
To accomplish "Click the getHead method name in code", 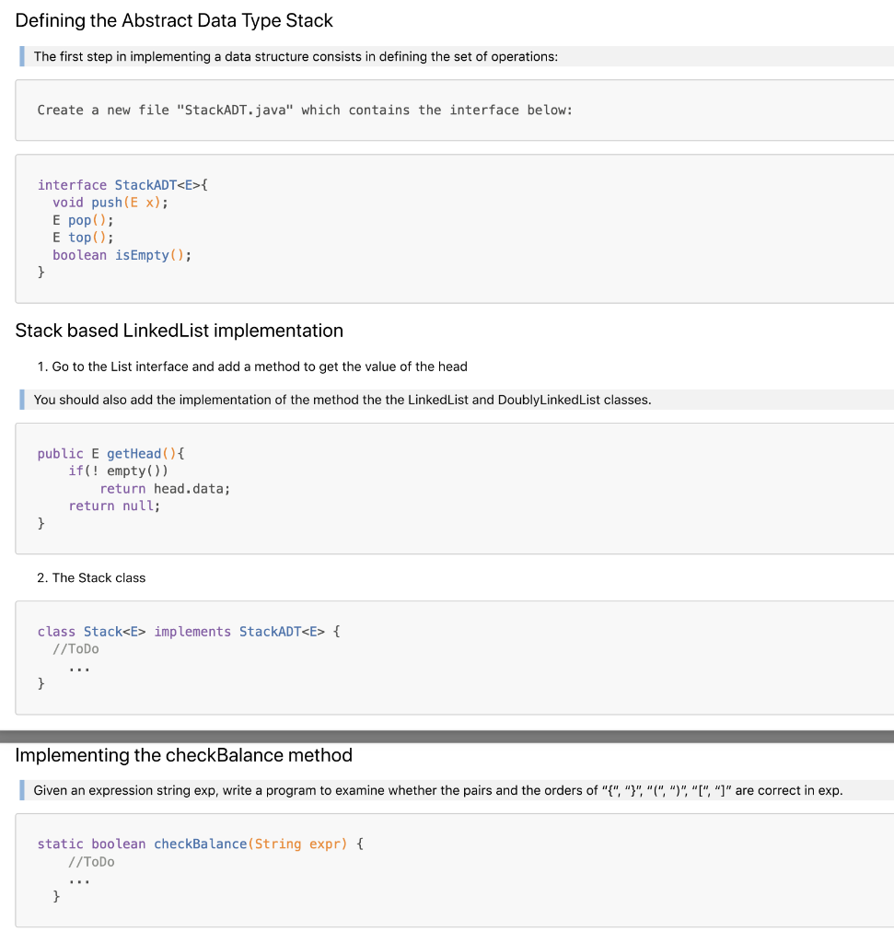I will point(134,453).
